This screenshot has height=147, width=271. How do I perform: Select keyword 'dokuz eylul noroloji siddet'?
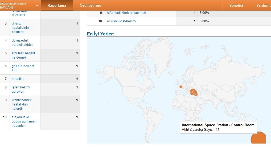pyautogui.click(x=22, y=43)
